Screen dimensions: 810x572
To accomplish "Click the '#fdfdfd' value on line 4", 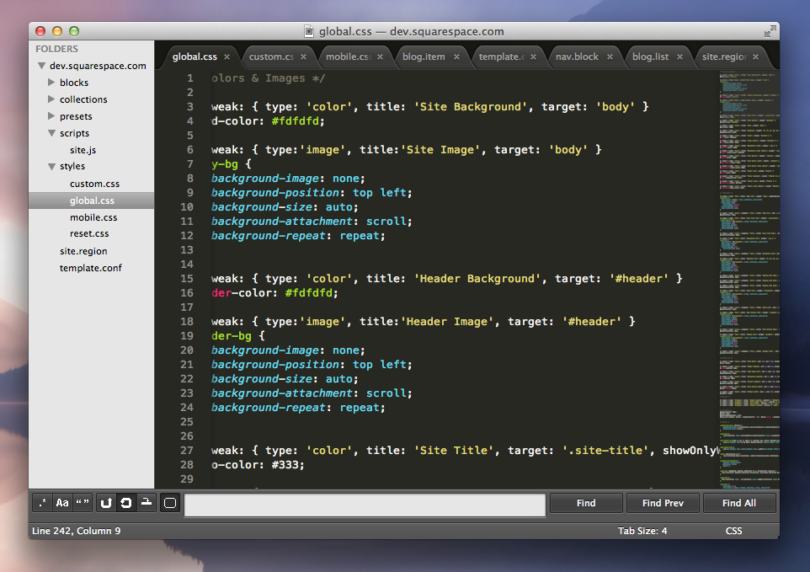I will [x=296, y=121].
